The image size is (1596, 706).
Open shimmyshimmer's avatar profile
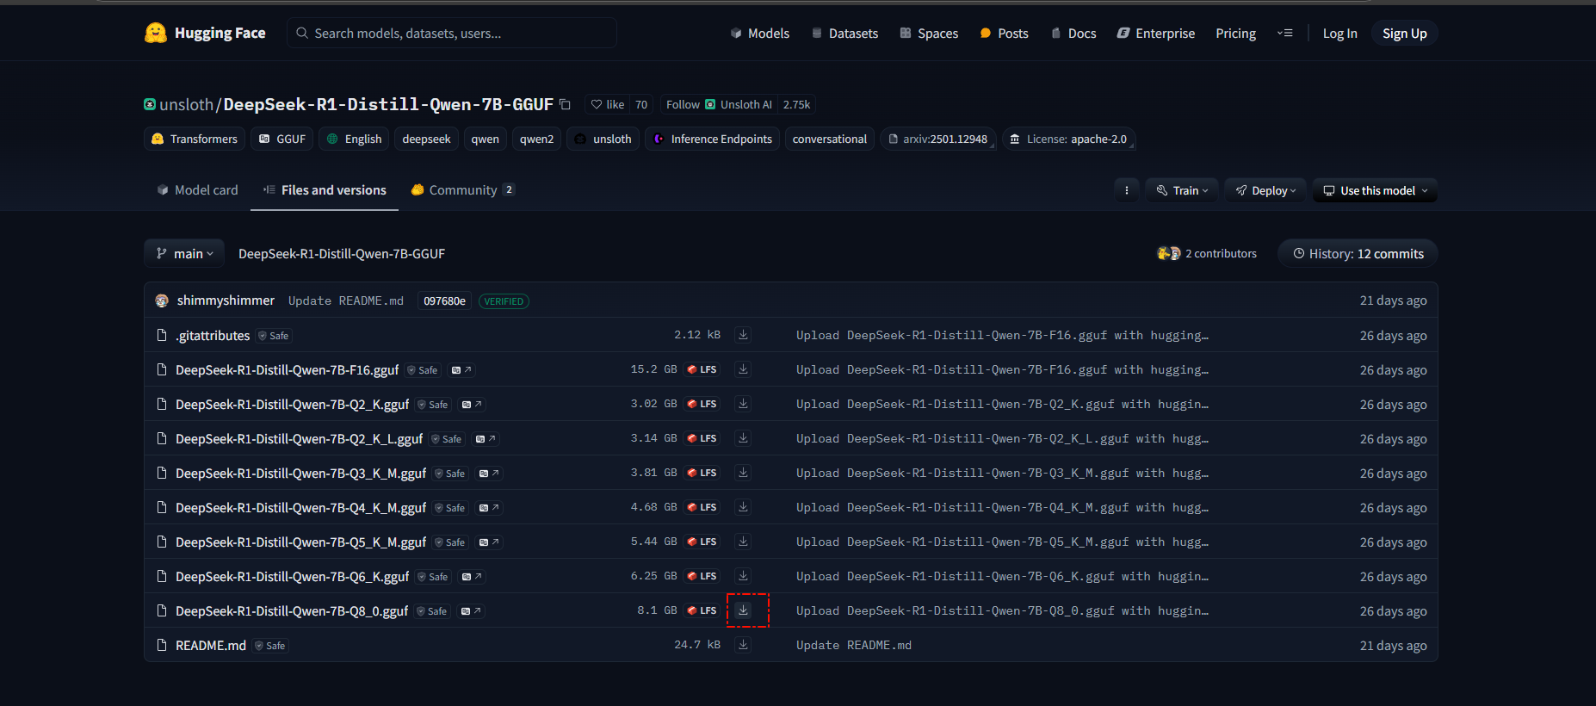click(x=162, y=300)
